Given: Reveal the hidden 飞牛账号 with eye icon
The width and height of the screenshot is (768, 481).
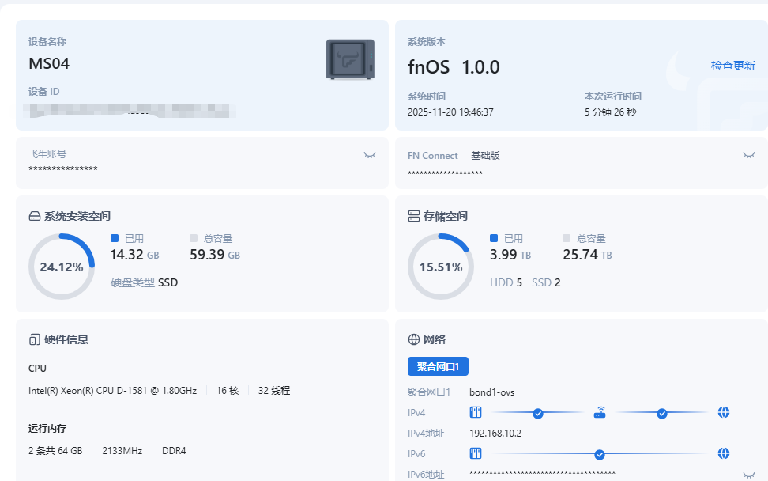Looking at the screenshot, I should 369,155.
